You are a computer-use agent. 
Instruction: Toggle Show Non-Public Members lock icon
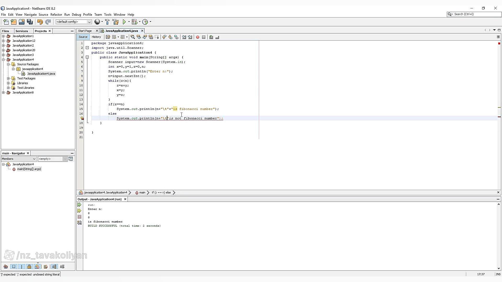point(29,267)
